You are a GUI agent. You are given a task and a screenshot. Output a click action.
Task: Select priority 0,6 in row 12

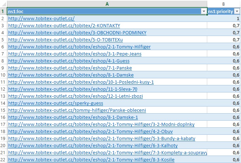224,89
